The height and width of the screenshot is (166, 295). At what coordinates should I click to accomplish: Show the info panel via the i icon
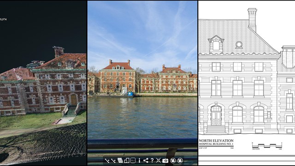[139, 160]
